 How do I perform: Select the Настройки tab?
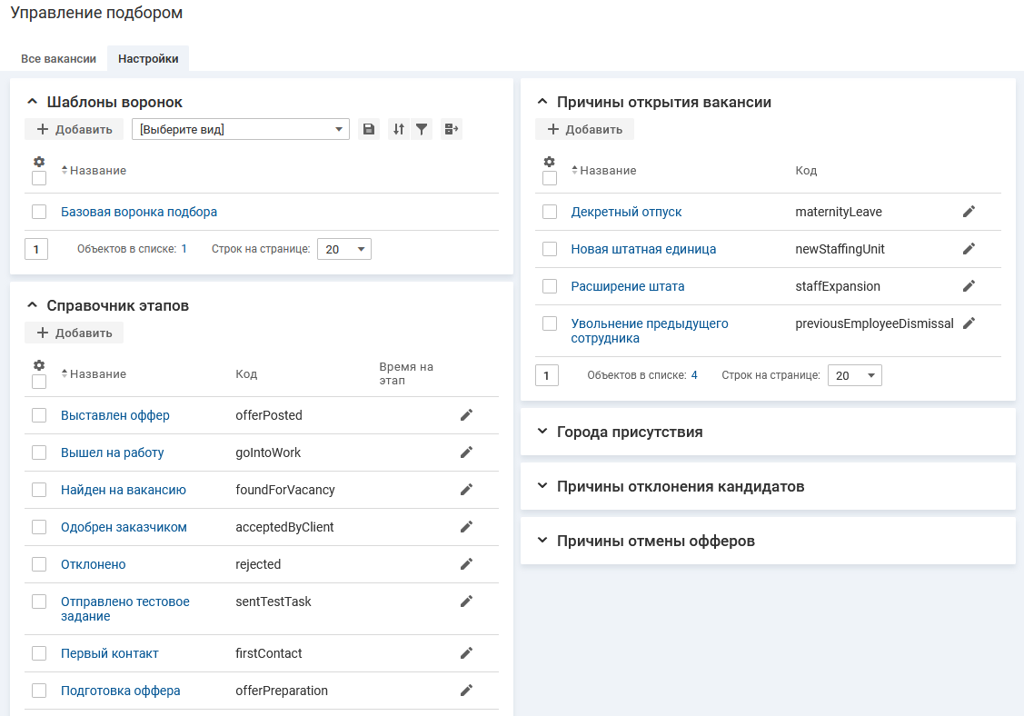pos(148,59)
